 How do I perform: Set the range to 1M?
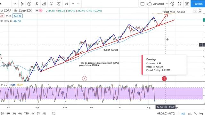click(x=8, y=114)
